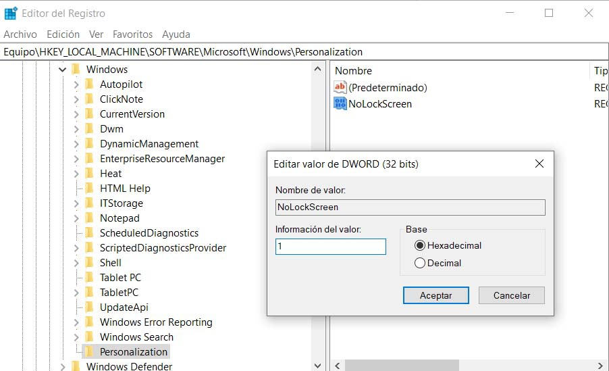Click the Windows Defender folder icon

click(76, 366)
